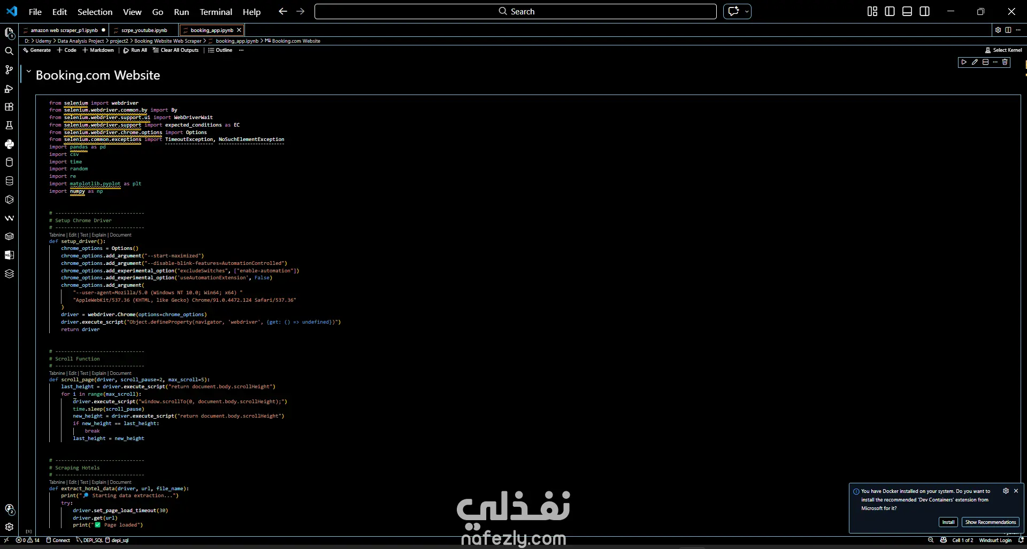Click Show Recommendations in Docker notification
The width and height of the screenshot is (1027, 549).
pyautogui.click(x=991, y=522)
